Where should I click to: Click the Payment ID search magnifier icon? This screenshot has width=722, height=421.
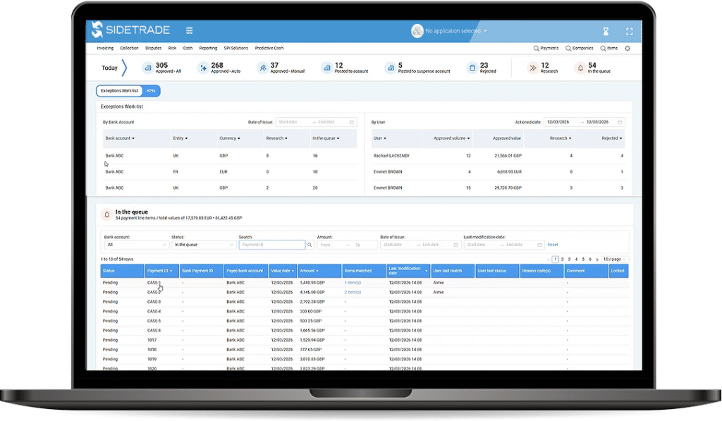tap(310, 245)
